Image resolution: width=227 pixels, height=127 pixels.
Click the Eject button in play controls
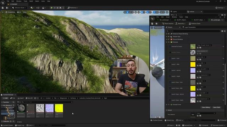61,8
